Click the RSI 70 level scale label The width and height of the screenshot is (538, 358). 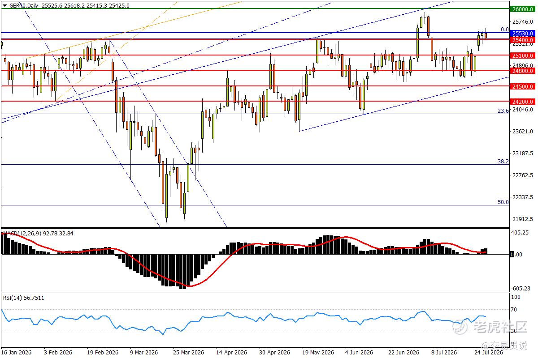click(x=514, y=310)
